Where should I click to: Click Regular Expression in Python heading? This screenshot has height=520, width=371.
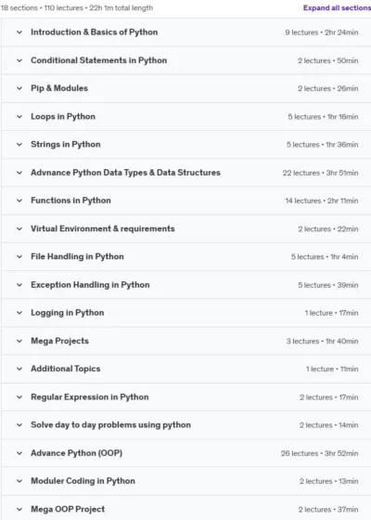[90, 397]
